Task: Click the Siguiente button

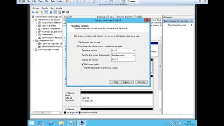Action: (127, 82)
